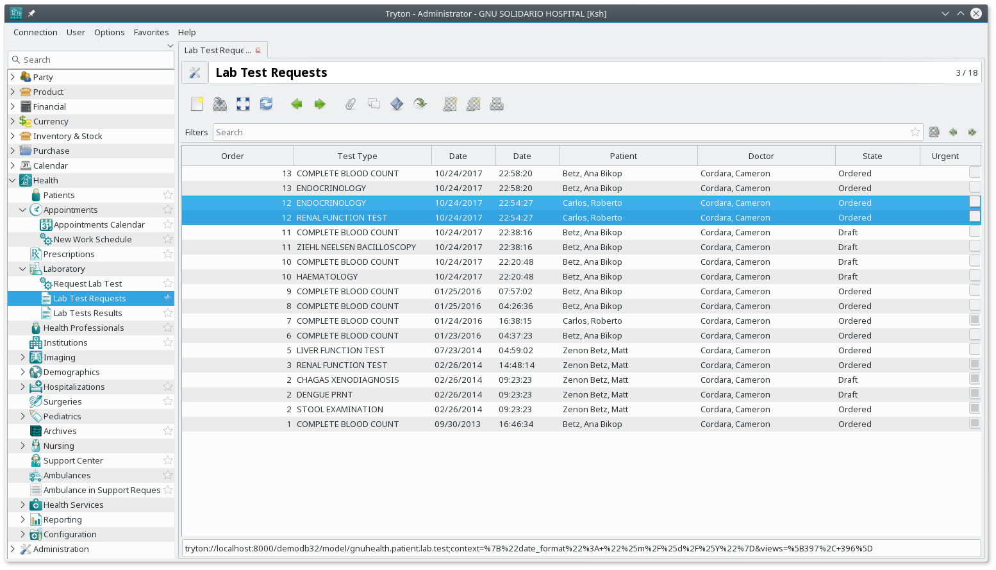996x570 pixels.
Task: Attach a file using the paperclip icon
Action: click(351, 103)
